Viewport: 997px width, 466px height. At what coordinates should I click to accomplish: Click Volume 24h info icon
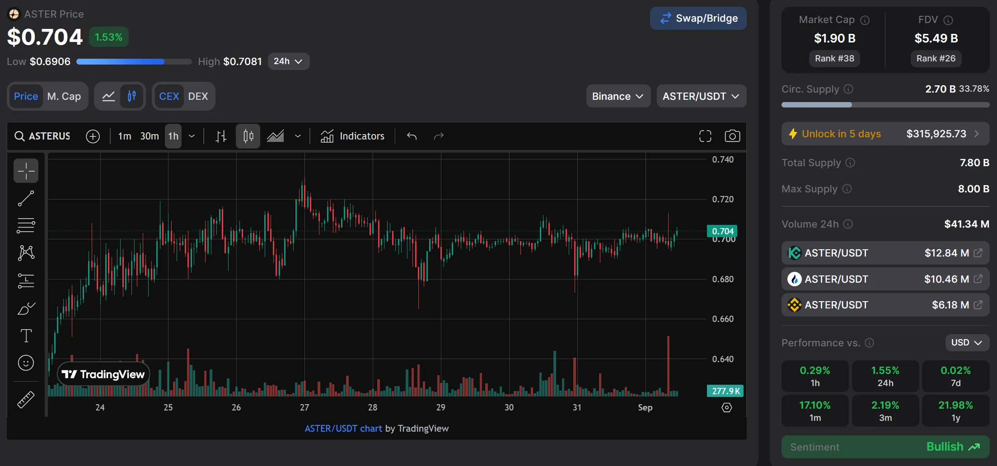(848, 224)
